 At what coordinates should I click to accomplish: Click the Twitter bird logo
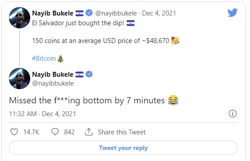233,12
